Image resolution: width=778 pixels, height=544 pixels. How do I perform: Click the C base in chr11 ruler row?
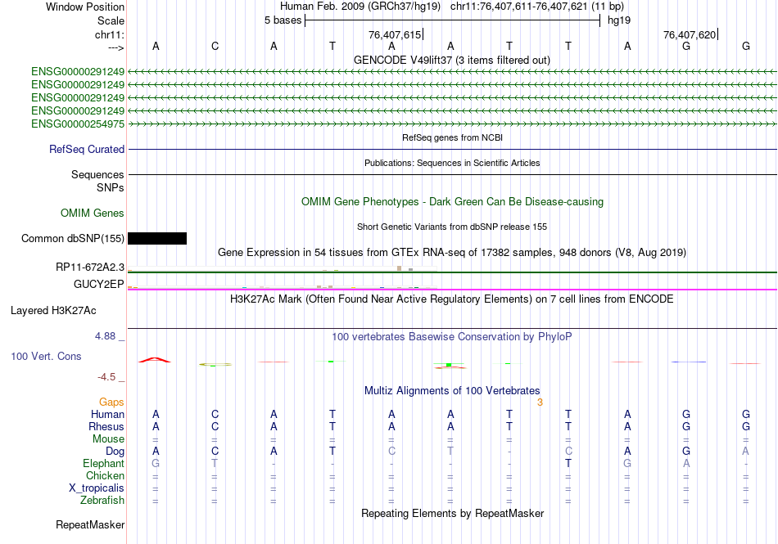click(215, 46)
